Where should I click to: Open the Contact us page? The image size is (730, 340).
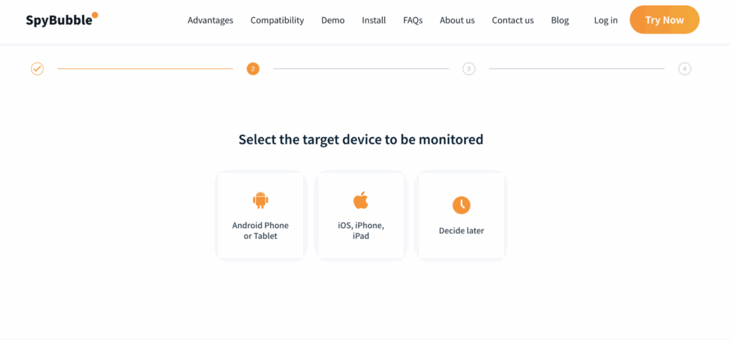pyautogui.click(x=513, y=20)
